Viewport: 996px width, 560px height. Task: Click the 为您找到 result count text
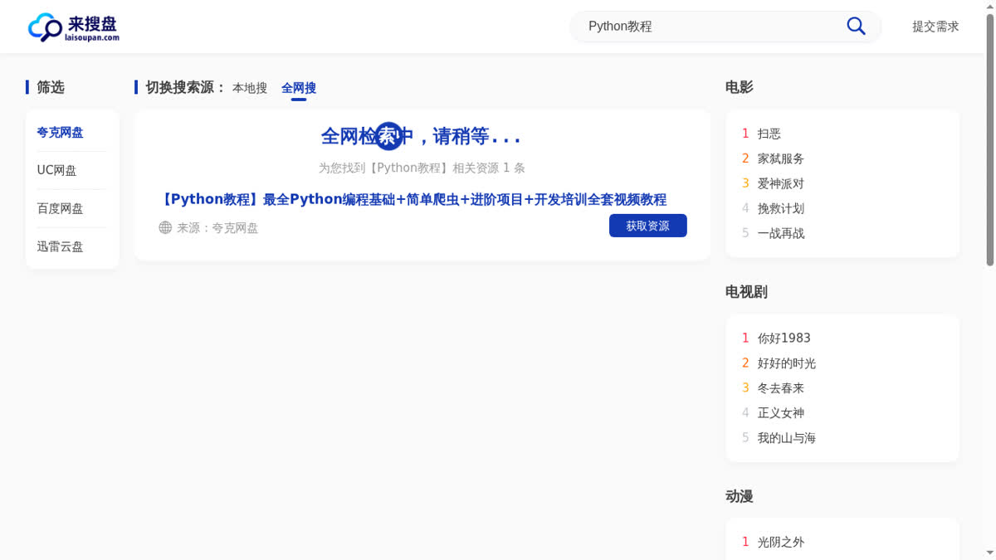click(x=422, y=168)
